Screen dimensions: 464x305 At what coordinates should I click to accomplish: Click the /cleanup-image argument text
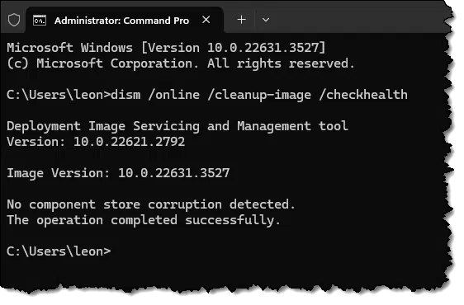click(259, 95)
